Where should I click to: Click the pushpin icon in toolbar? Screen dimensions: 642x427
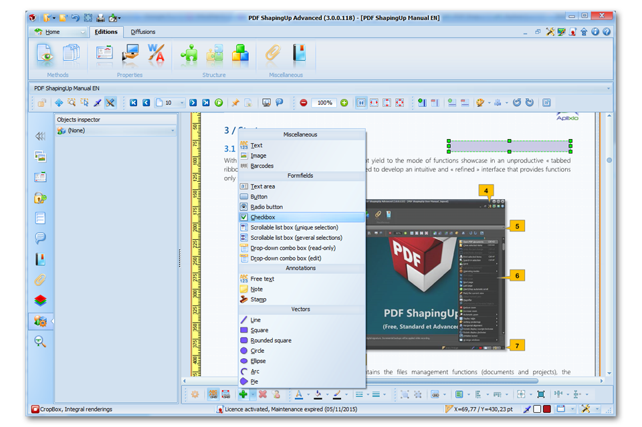click(x=235, y=103)
